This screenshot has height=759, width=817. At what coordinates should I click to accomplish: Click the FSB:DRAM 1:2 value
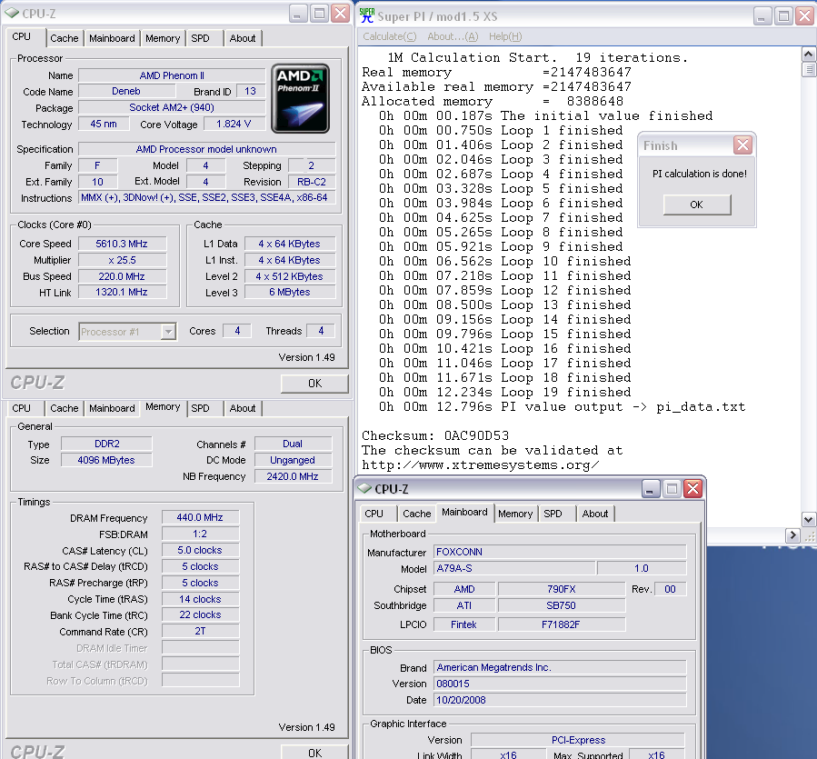click(x=200, y=534)
